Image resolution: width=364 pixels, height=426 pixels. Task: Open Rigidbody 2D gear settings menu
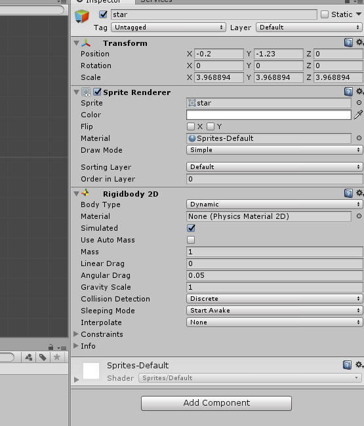tap(359, 193)
